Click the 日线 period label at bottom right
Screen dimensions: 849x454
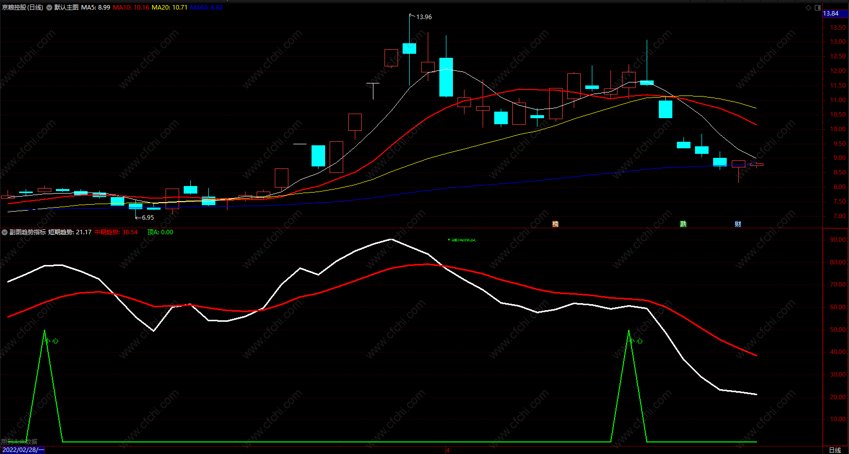[835, 450]
